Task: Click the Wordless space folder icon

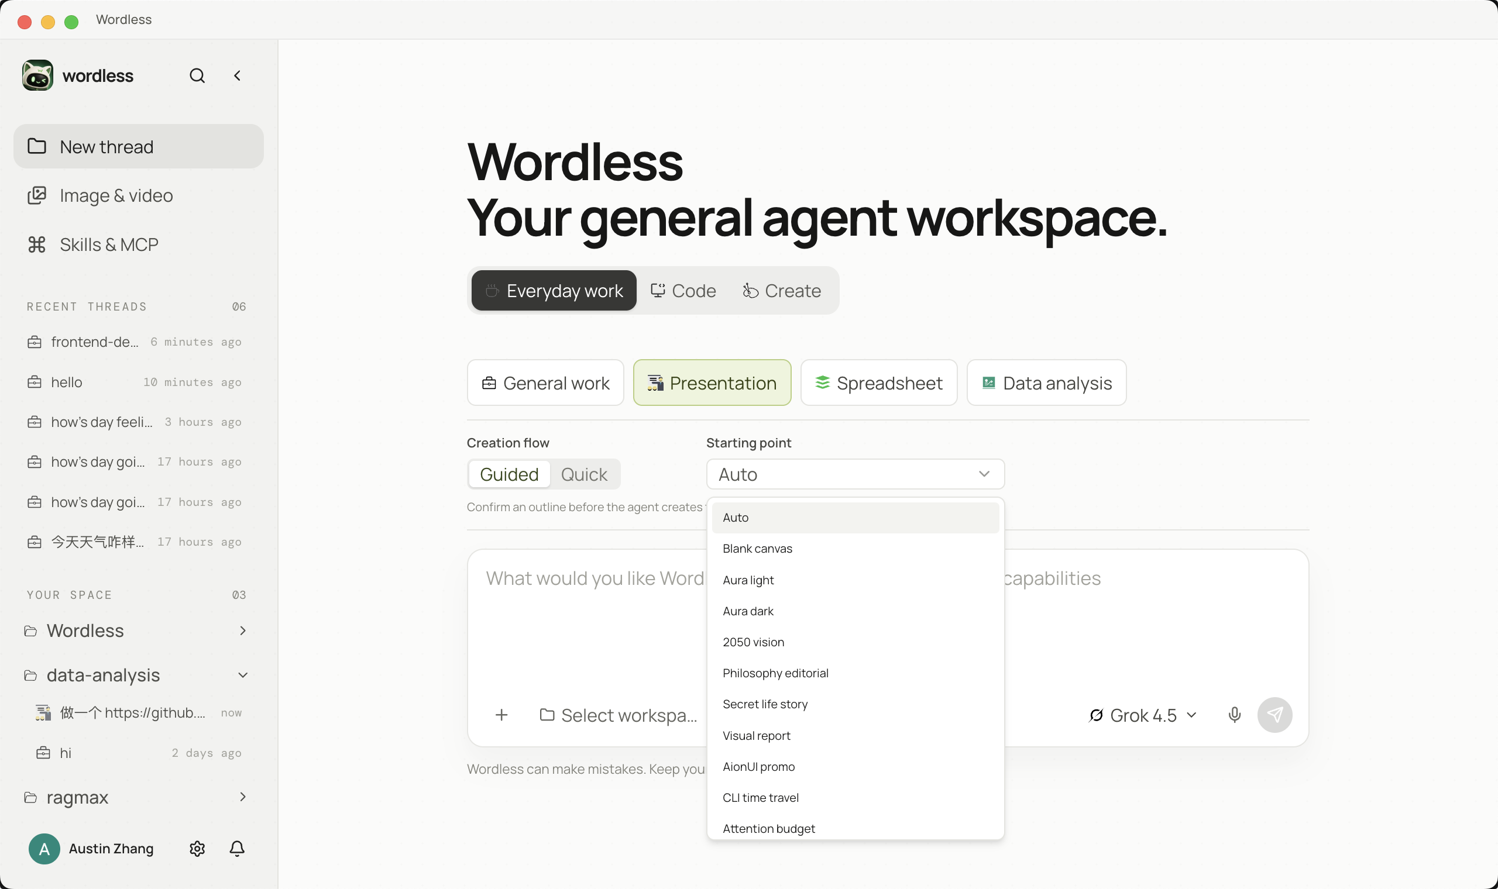Action: (30, 631)
